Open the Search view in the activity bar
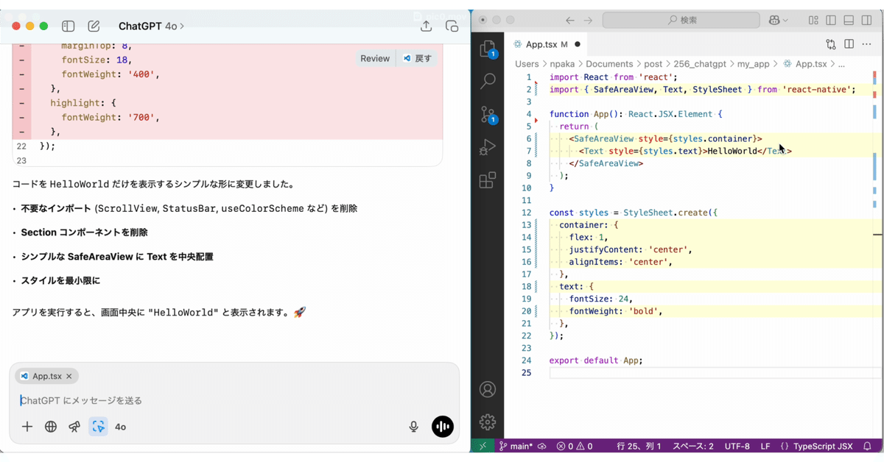884x462 pixels. [x=488, y=81]
